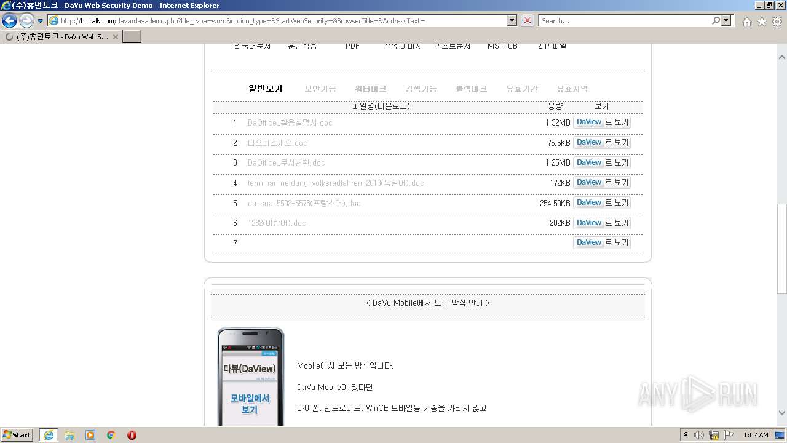Viewport: 787px width, 443px height.
Task: Switch to the 보안기능 tab
Action: click(320, 89)
